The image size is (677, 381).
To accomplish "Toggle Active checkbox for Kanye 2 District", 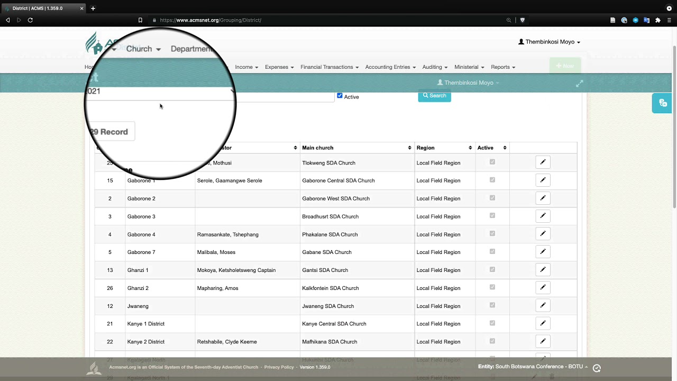I will (x=492, y=341).
